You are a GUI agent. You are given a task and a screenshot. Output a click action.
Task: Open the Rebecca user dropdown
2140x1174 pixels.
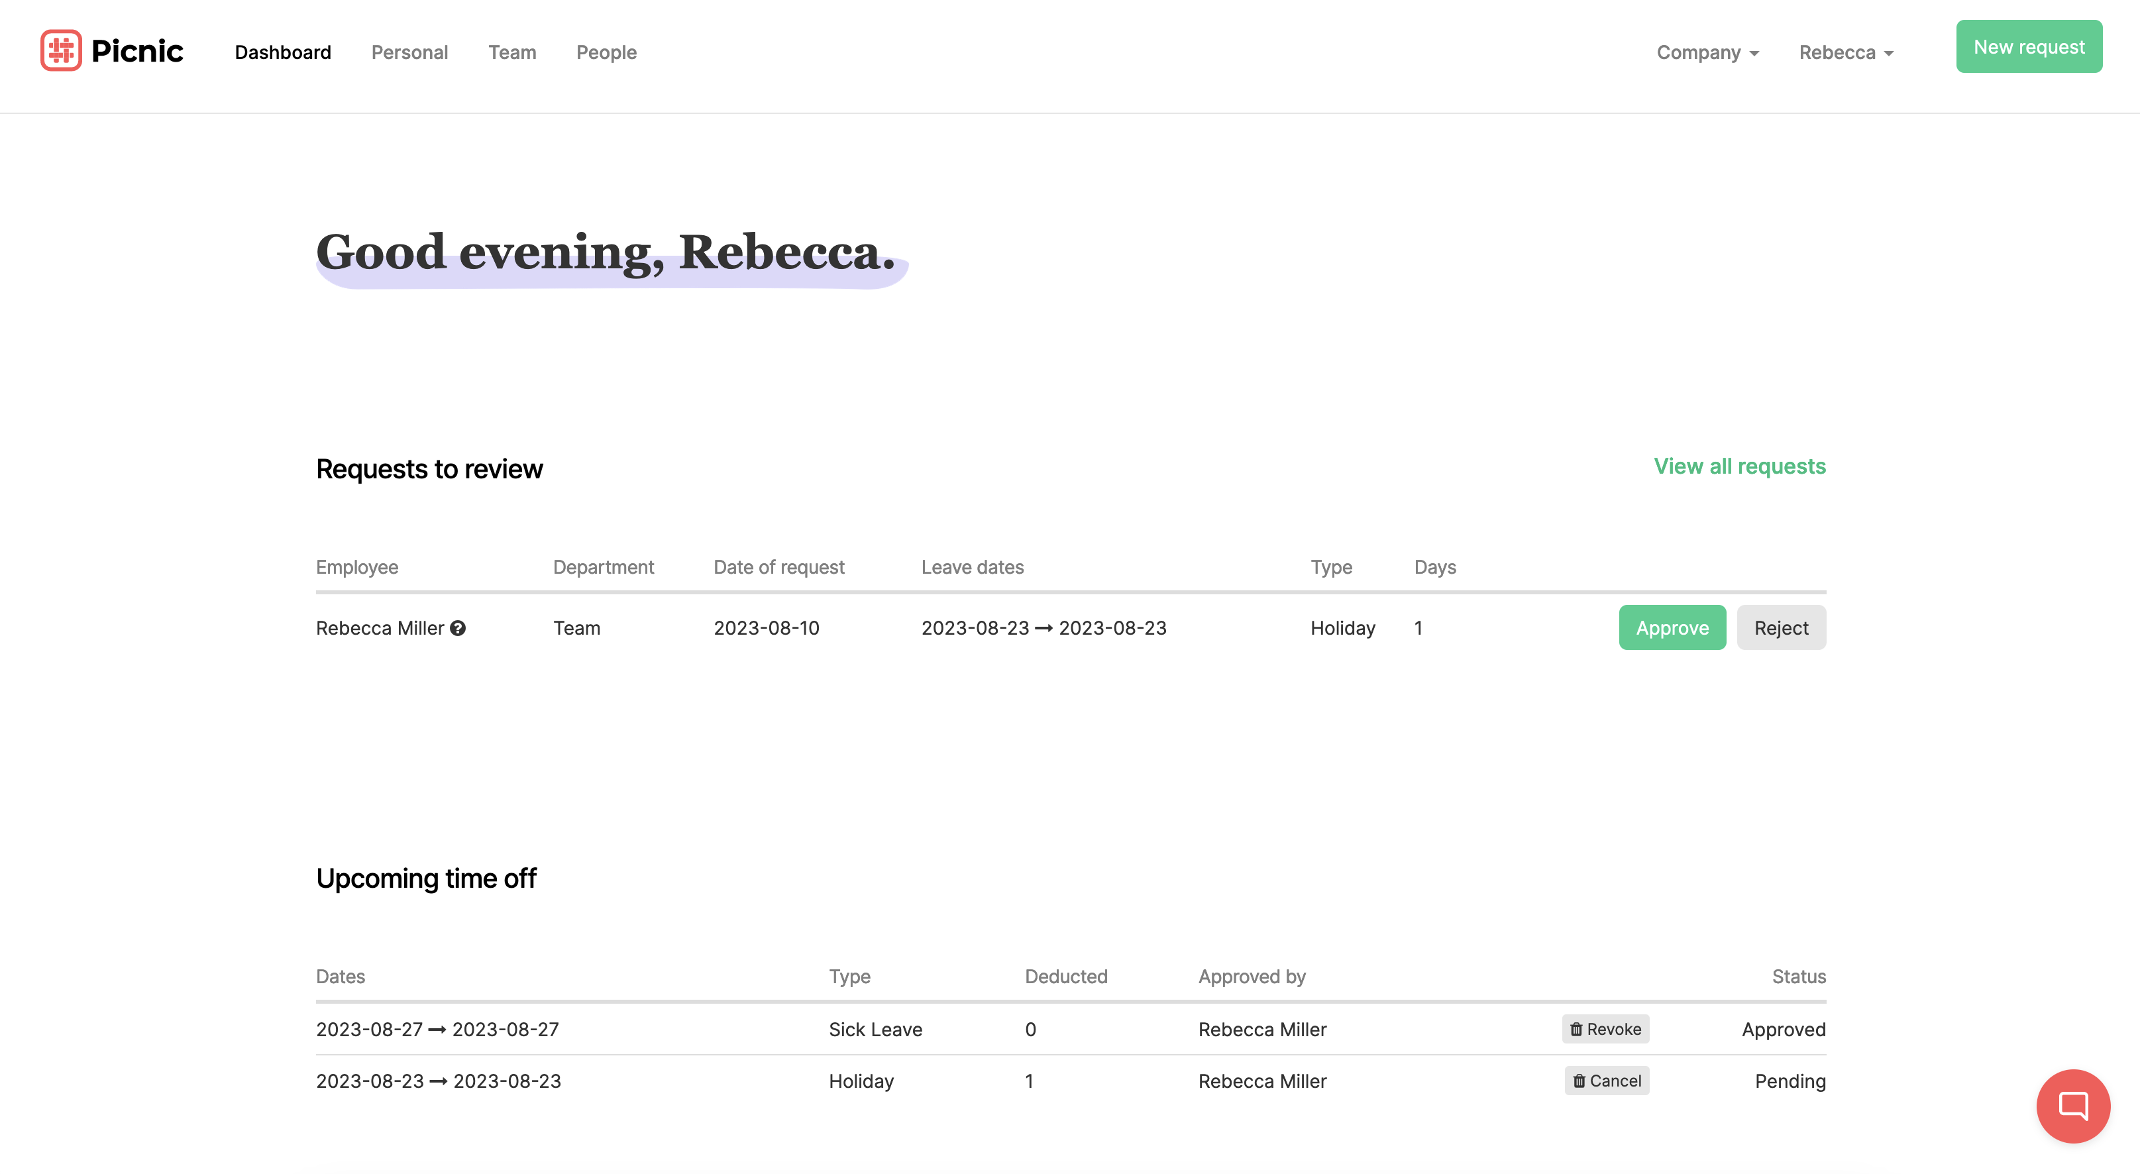click(x=1846, y=52)
